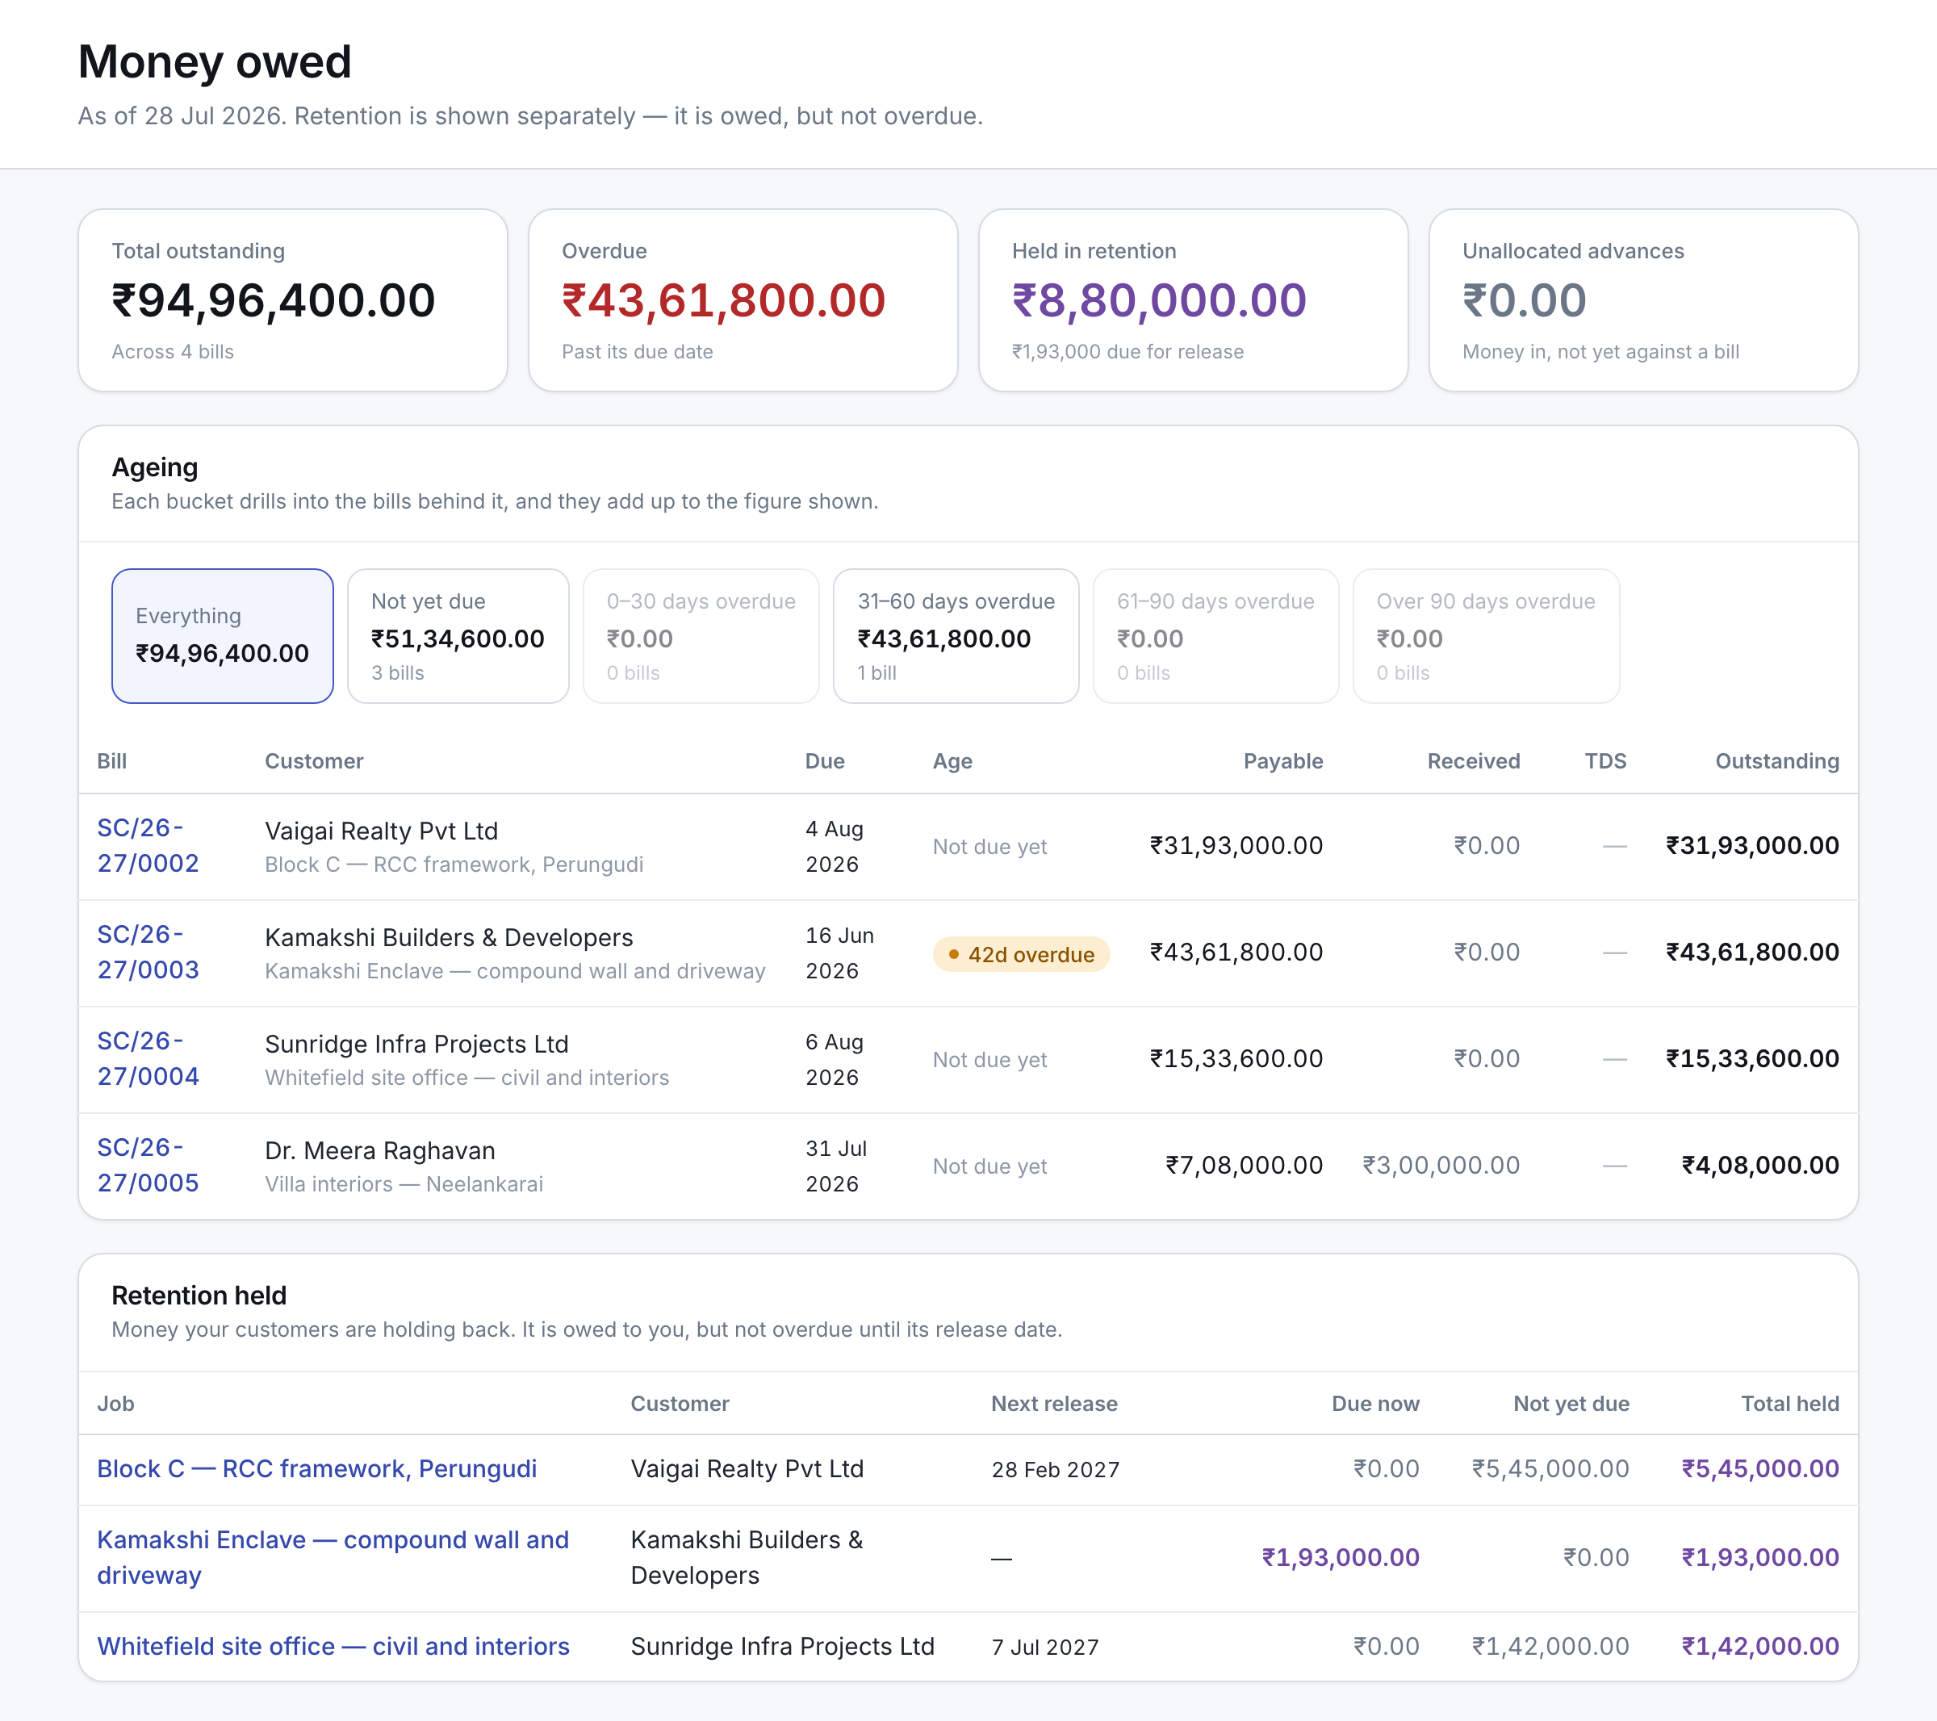
Task: Click the 31 Jul 2026 due date
Action: coord(836,1166)
